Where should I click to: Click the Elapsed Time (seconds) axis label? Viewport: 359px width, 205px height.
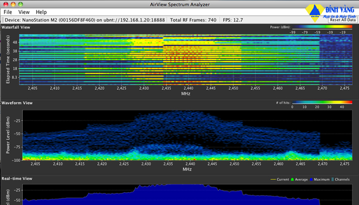[8, 59]
